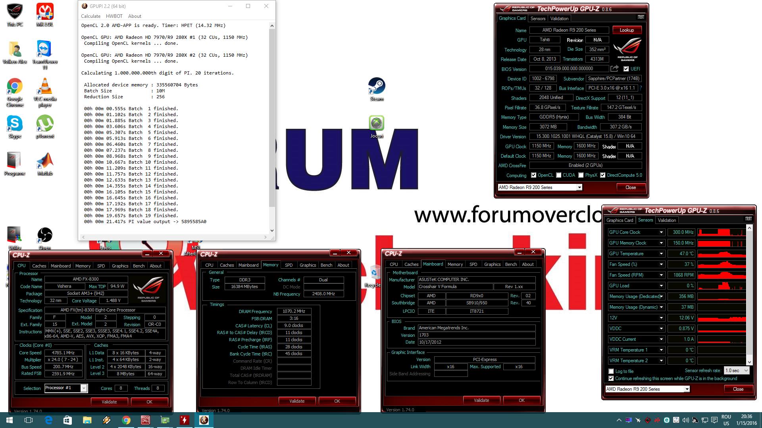Switch to ROG CPU-Z in the taskbar
The image size is (762, 428).
coord(145,420)
